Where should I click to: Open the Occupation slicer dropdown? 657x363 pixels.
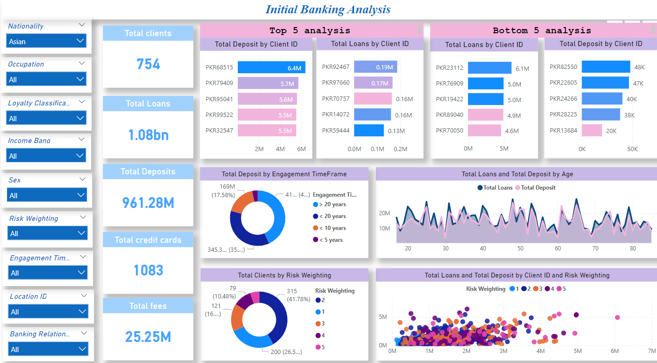tap(46, 79)
